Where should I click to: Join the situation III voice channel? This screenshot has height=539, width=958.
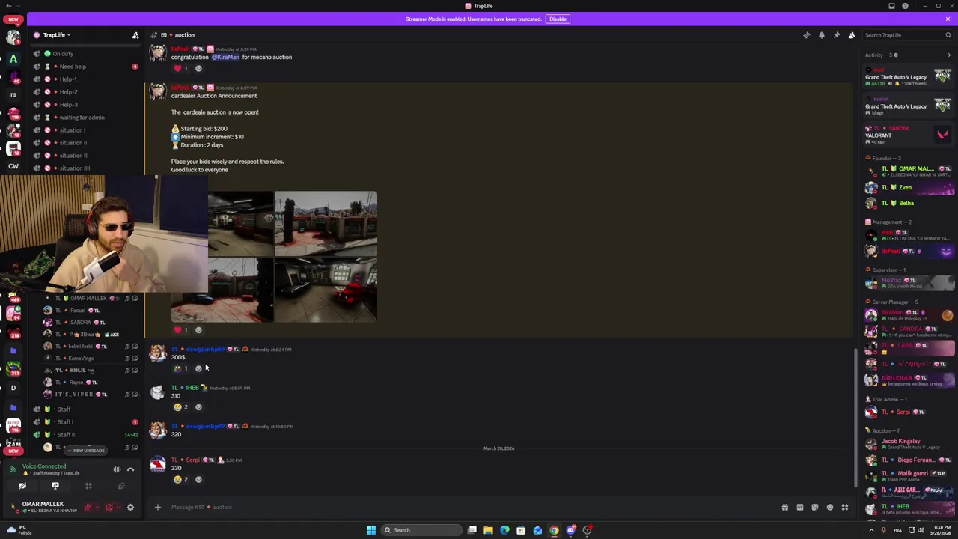coord(86,156)
